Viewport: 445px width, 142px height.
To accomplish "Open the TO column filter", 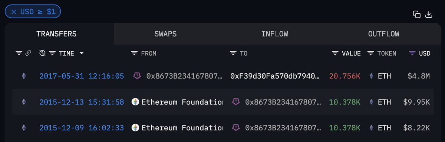I will coord(233,53).
